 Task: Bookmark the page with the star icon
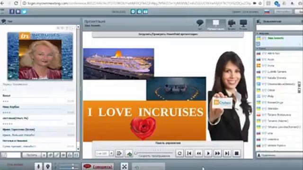(260, 3)
